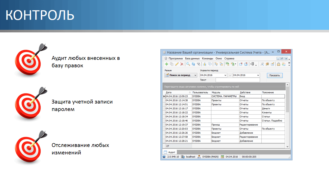This screenshot has height=185, width=329.
Task: Click the scroll up arrow of table scrollbar
Action: [288, 85]
